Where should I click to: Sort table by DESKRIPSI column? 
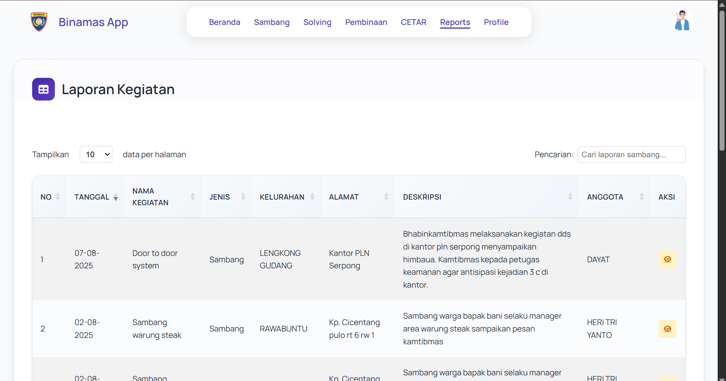pos(487,197)
